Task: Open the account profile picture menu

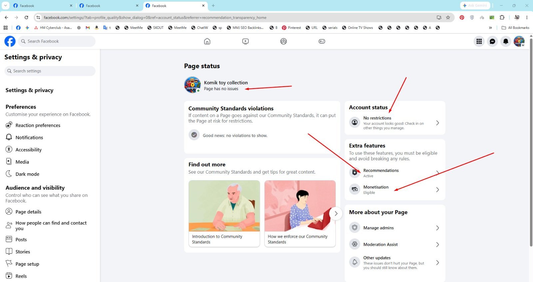Action: (x=519, y=41)
